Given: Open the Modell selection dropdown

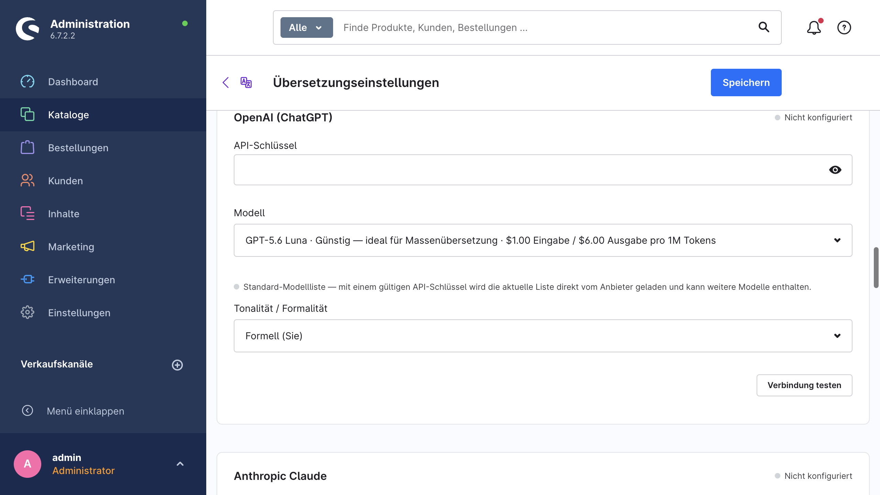Looking at the screenshot, I should tap(543, 240).
